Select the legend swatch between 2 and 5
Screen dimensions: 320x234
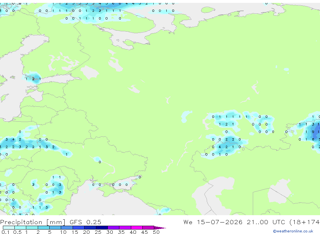(44, 228)
